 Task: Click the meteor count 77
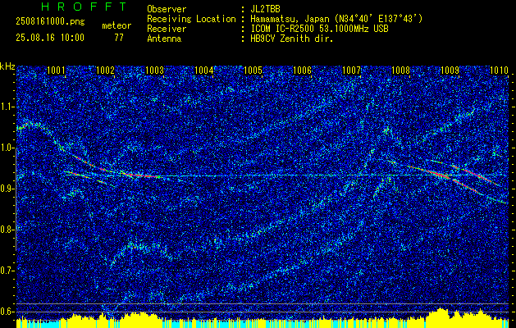[119, 38]
